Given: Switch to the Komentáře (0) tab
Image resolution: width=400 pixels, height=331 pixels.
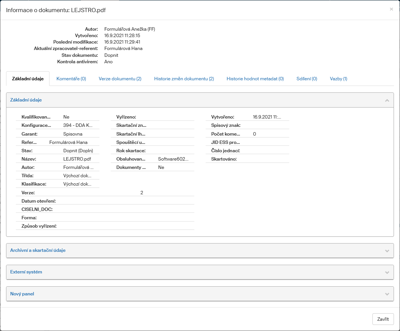Looking at the screenshot, I should tap(71, 79).
